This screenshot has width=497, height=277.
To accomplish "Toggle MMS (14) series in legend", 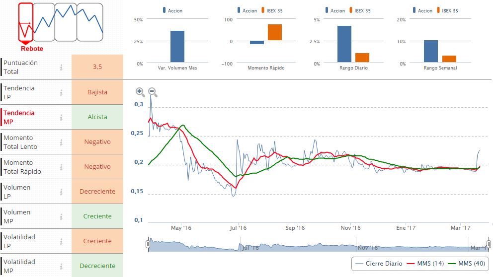I will click(x=425, y=264).
